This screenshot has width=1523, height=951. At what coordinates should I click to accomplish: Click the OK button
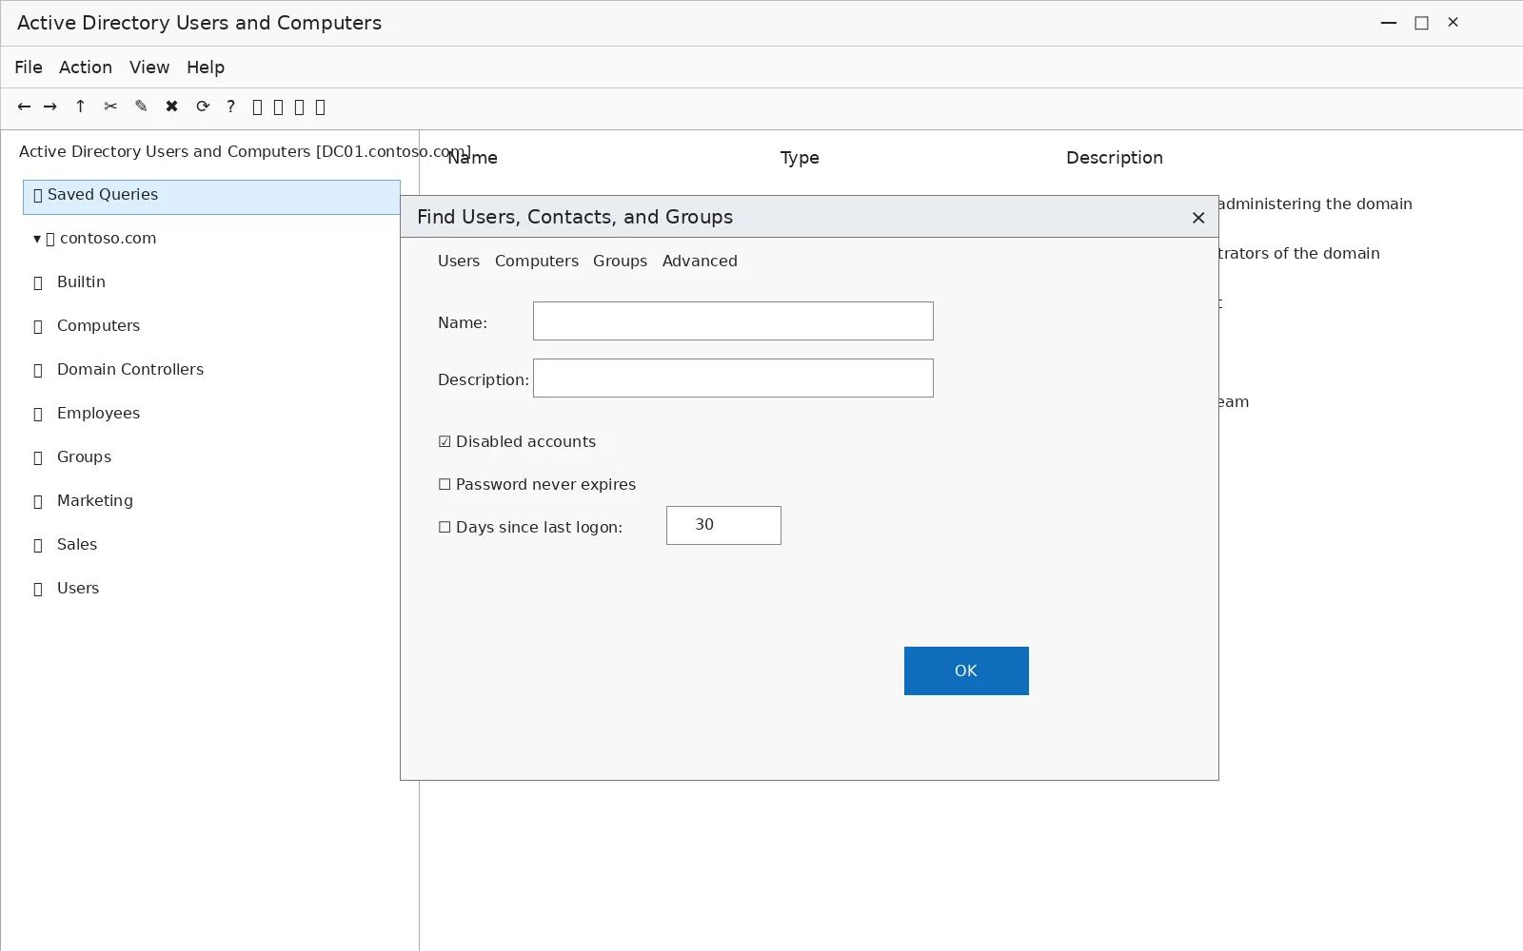click(x=966, y=670)
